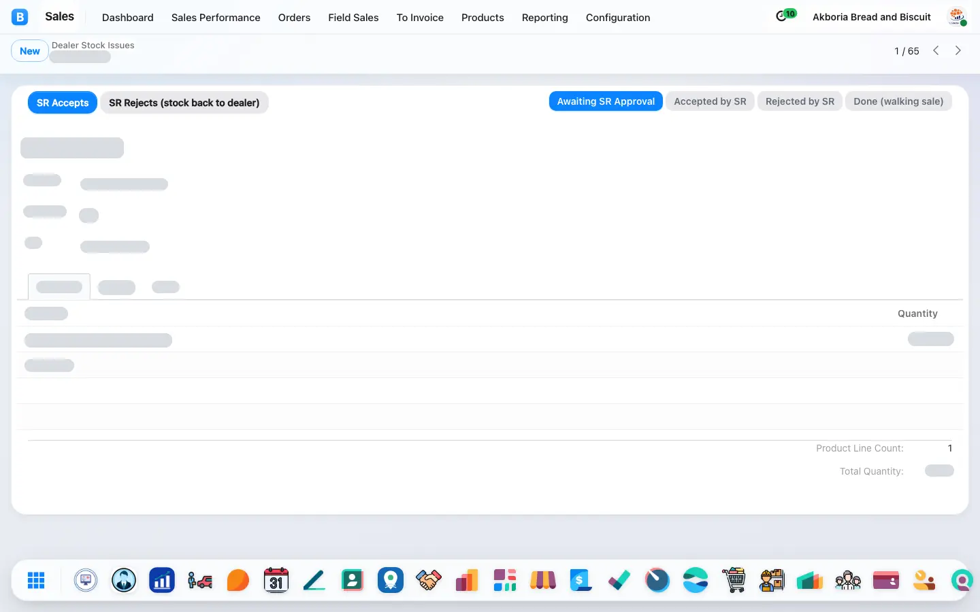Open the warehouse worker inventory app icon
Viewport: 980px width, 612px height.
pyautogui.click(x=772, y=580)
